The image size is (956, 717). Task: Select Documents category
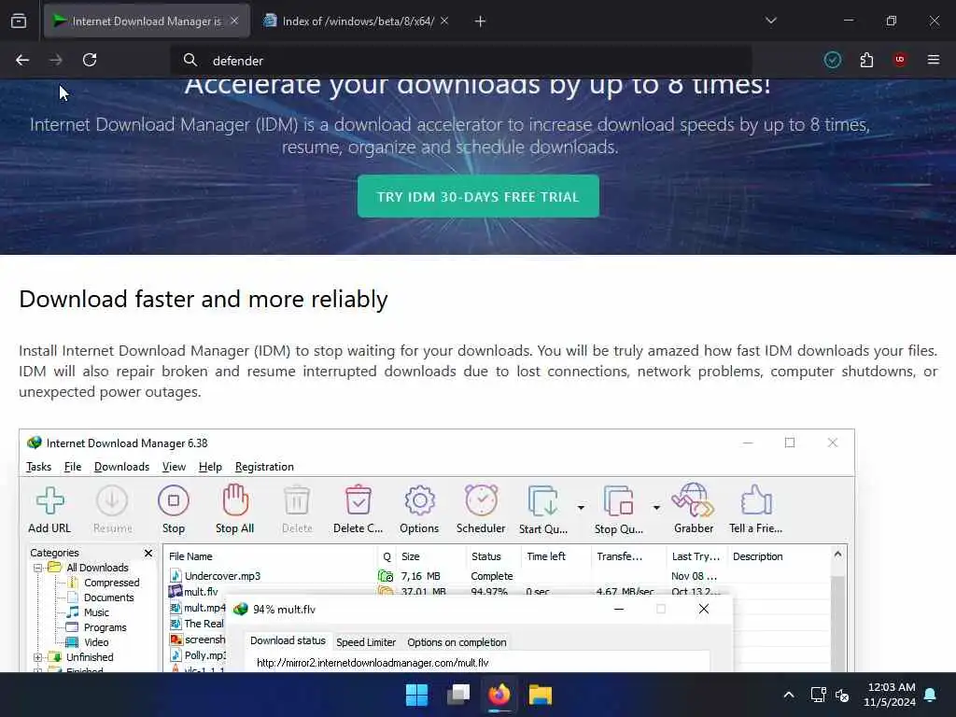108,597
